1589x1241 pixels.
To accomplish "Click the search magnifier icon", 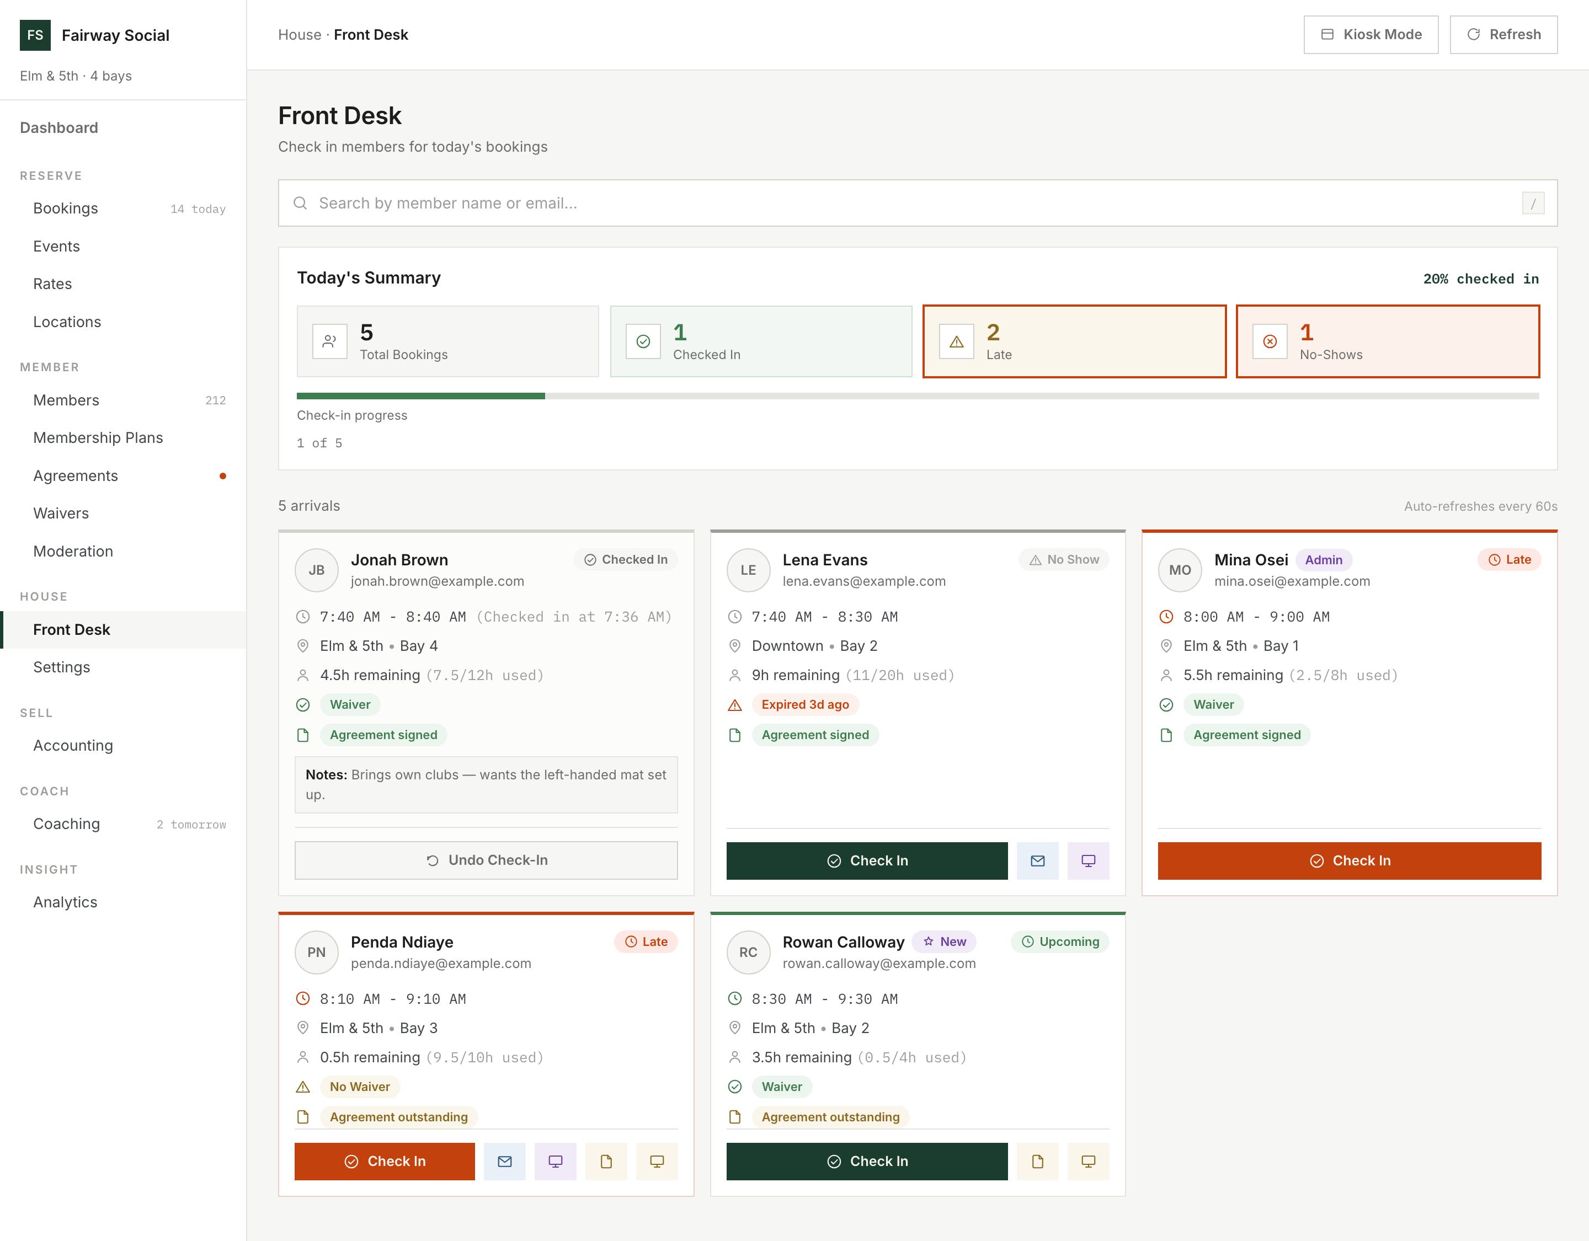I will [300, 203].
